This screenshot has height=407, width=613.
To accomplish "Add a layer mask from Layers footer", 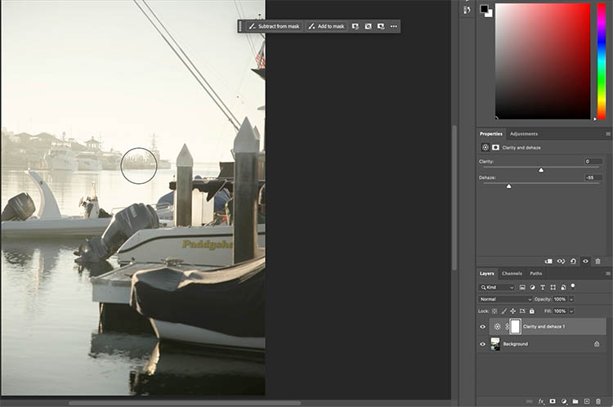I will click(553, 401).
